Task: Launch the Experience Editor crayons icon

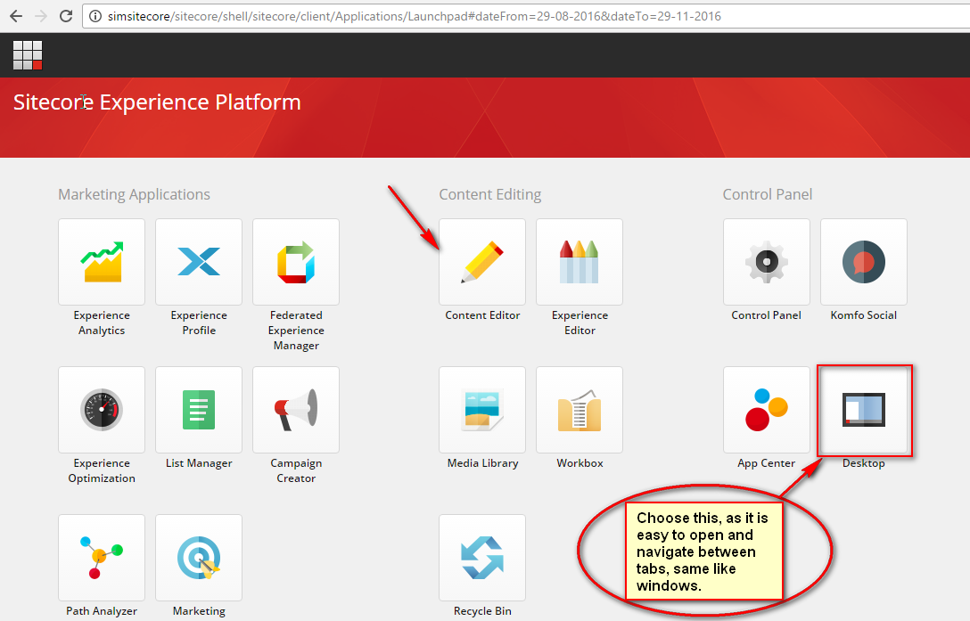Action: [579, 262]
